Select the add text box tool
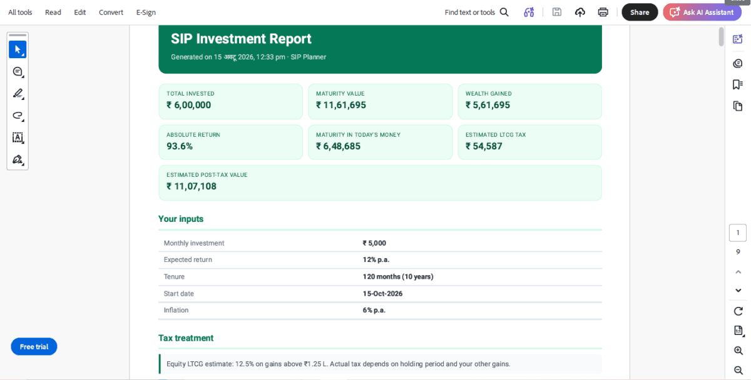751x380 pixels. pos(18,137)
